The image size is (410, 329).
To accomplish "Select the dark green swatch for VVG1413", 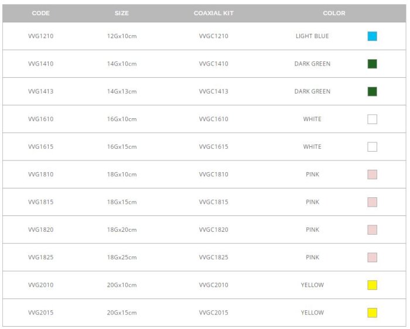I will [x=372, y=91].
